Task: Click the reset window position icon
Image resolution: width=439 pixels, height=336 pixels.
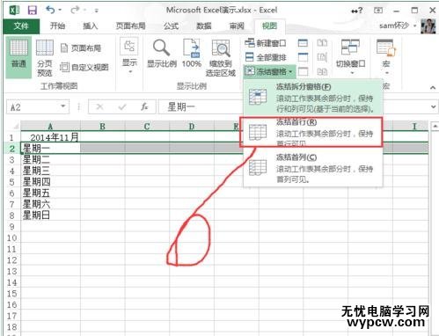Action: pos(322,71)
